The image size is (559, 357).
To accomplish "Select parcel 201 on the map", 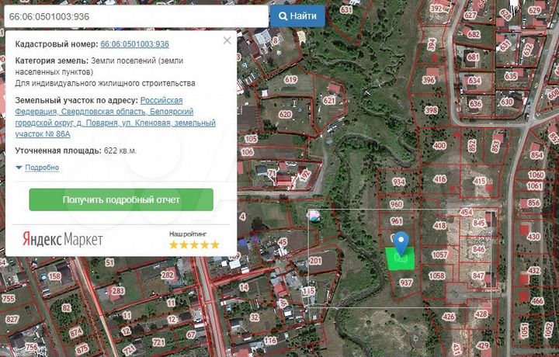I will tap(315, 261).
